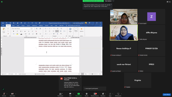Image resolution: width=172 pixels, height=97 pixels.
Task: Toggle the justify alignment button
Action: (57, 31)
